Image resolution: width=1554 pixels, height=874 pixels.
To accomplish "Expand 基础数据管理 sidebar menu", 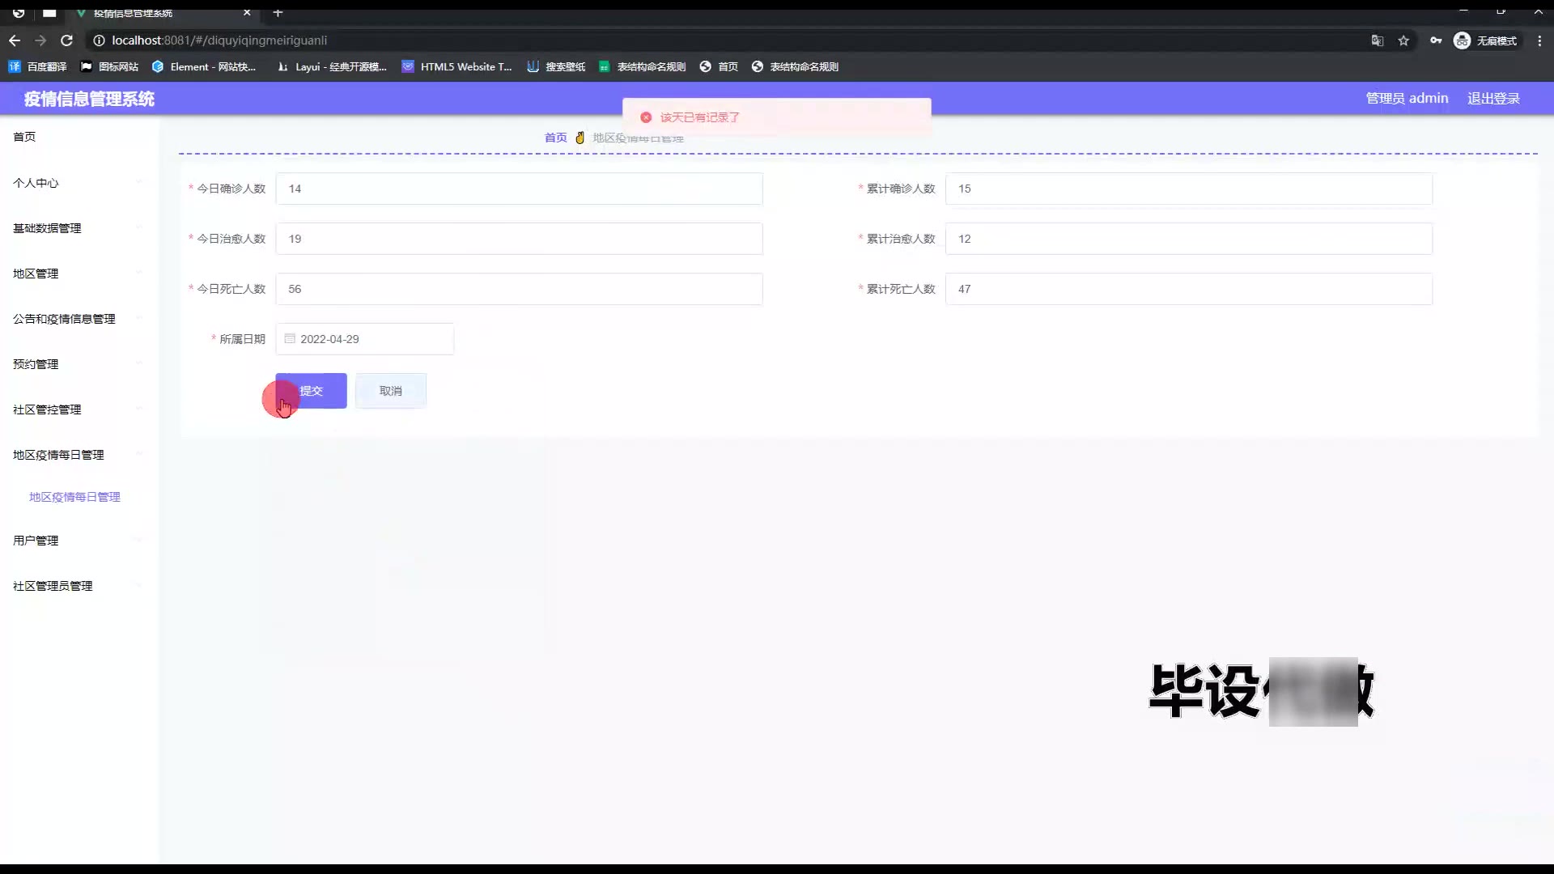I will tap(47, 228).
